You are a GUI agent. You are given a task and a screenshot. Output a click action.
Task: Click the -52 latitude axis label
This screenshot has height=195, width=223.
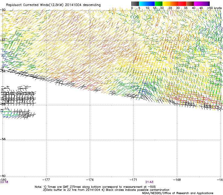point(3,40)
